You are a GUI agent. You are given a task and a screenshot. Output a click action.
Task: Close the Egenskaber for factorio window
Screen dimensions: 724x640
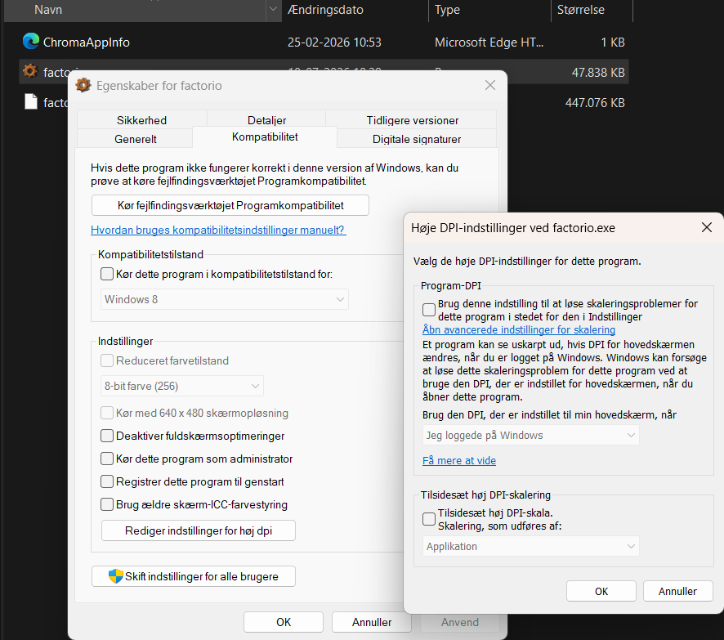pos(490,85)
